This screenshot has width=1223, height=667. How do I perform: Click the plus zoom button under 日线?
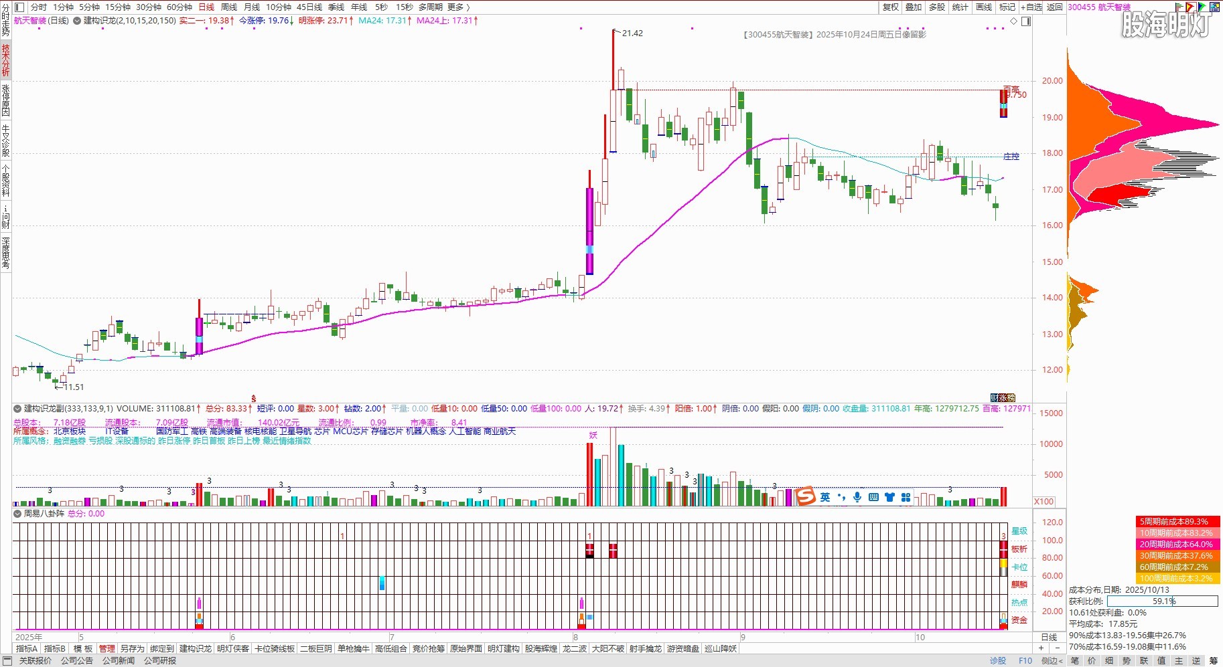pos(1041,648)
